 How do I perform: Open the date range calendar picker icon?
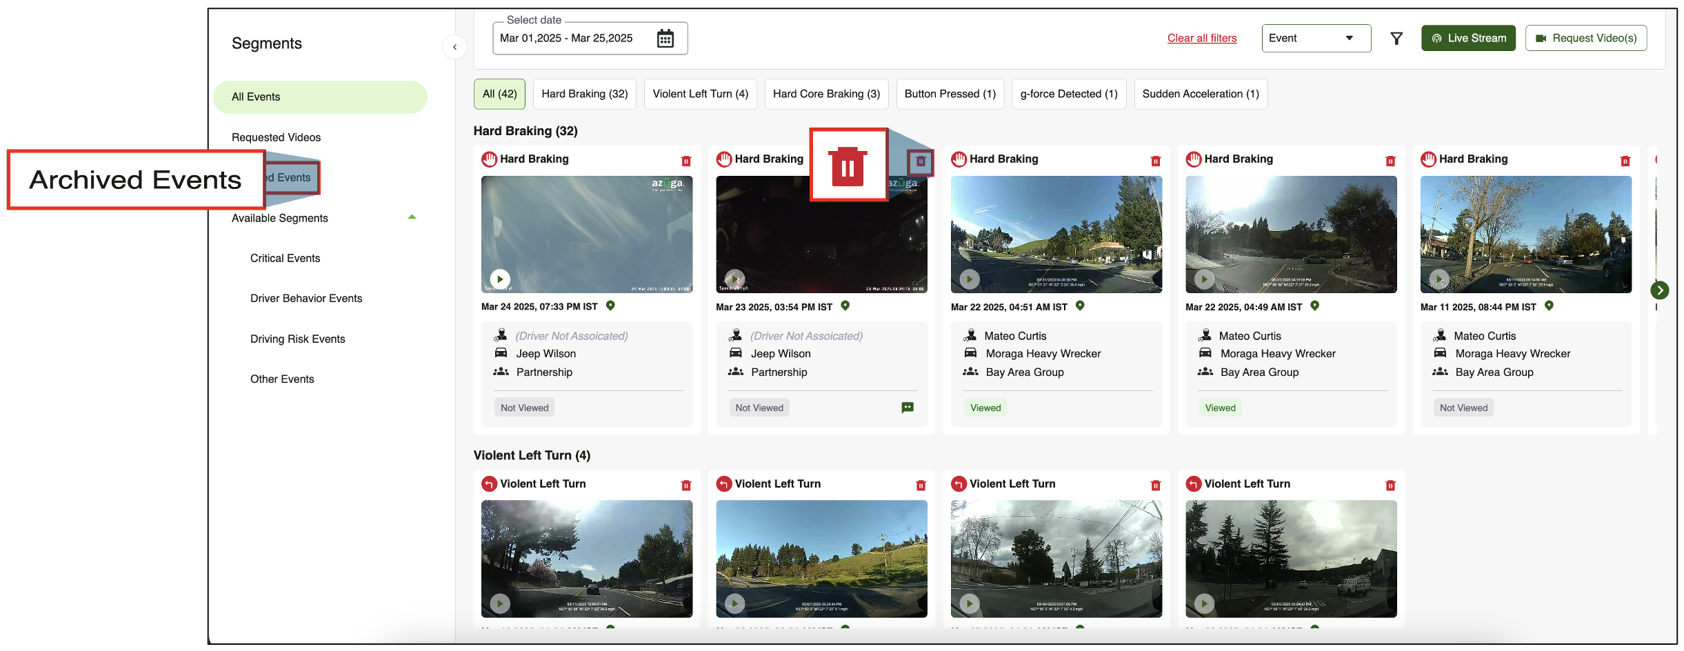coord(665,39)
